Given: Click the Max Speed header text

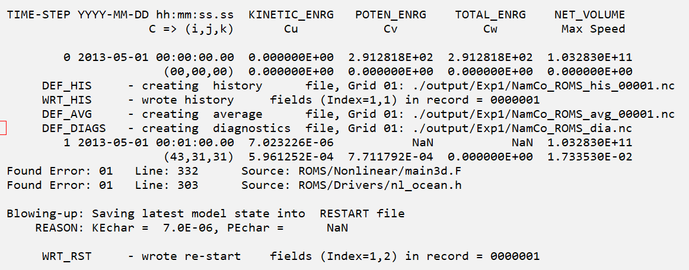Looking at the screenshot, I should coord(593,29).
